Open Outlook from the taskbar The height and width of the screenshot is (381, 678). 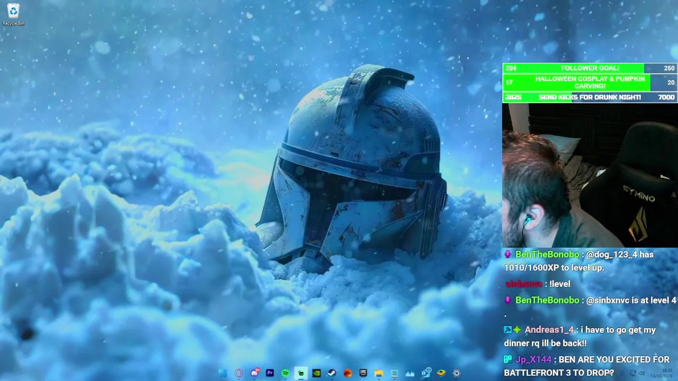tap(426, 373)
